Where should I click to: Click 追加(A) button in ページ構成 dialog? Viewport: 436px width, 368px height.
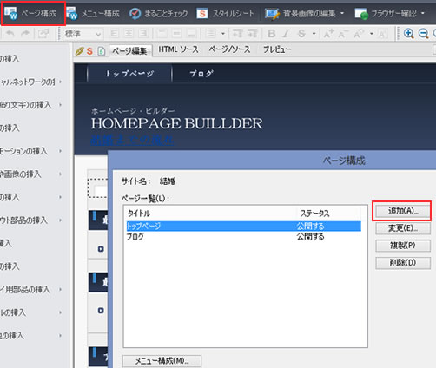pos(403,211)
